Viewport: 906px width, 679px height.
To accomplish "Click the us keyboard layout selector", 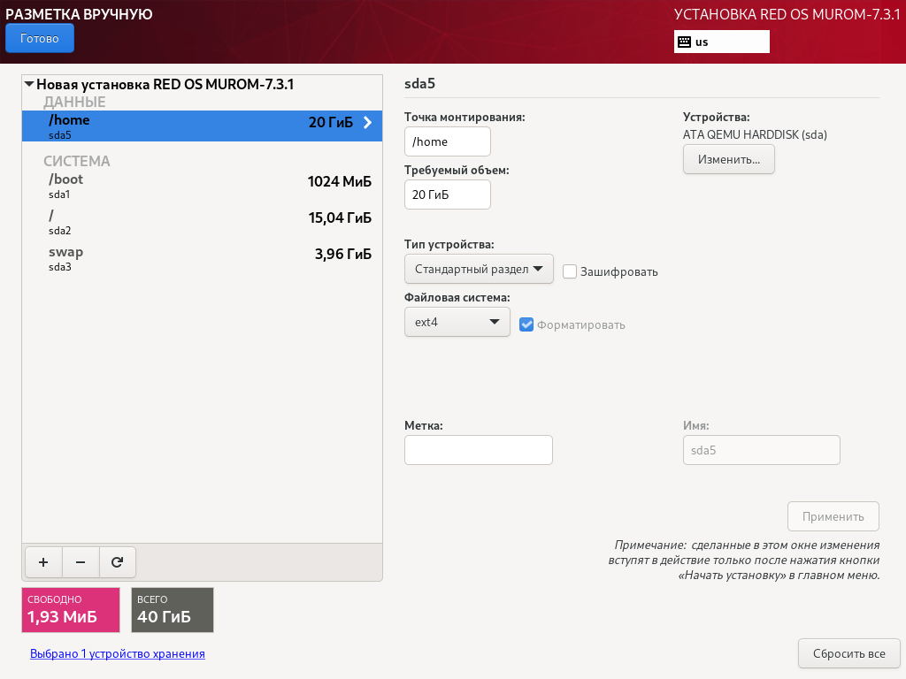I will 722,42.
